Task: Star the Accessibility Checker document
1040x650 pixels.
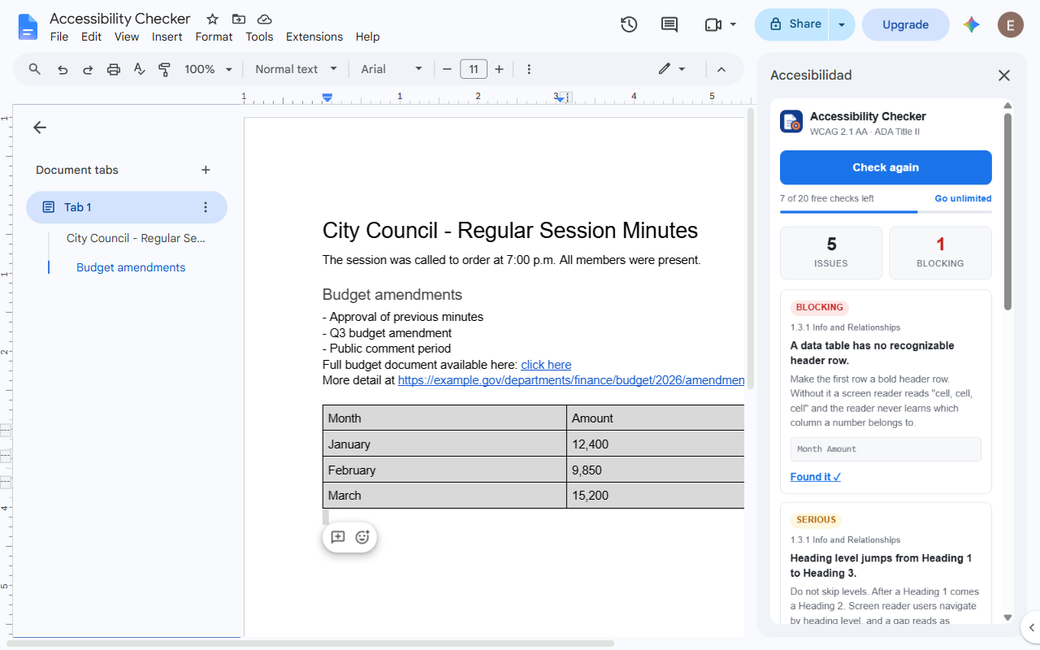Action: [x=213, y=19]
